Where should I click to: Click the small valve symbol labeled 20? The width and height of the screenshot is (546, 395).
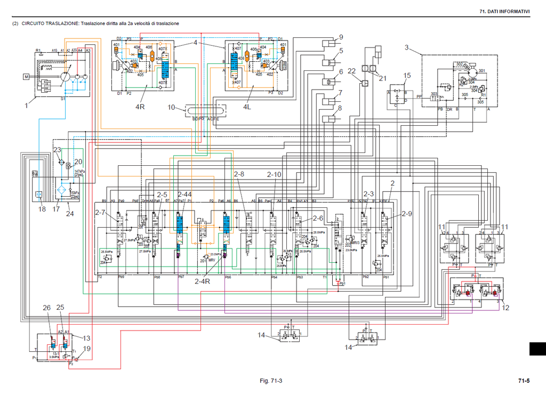(68, 166)
